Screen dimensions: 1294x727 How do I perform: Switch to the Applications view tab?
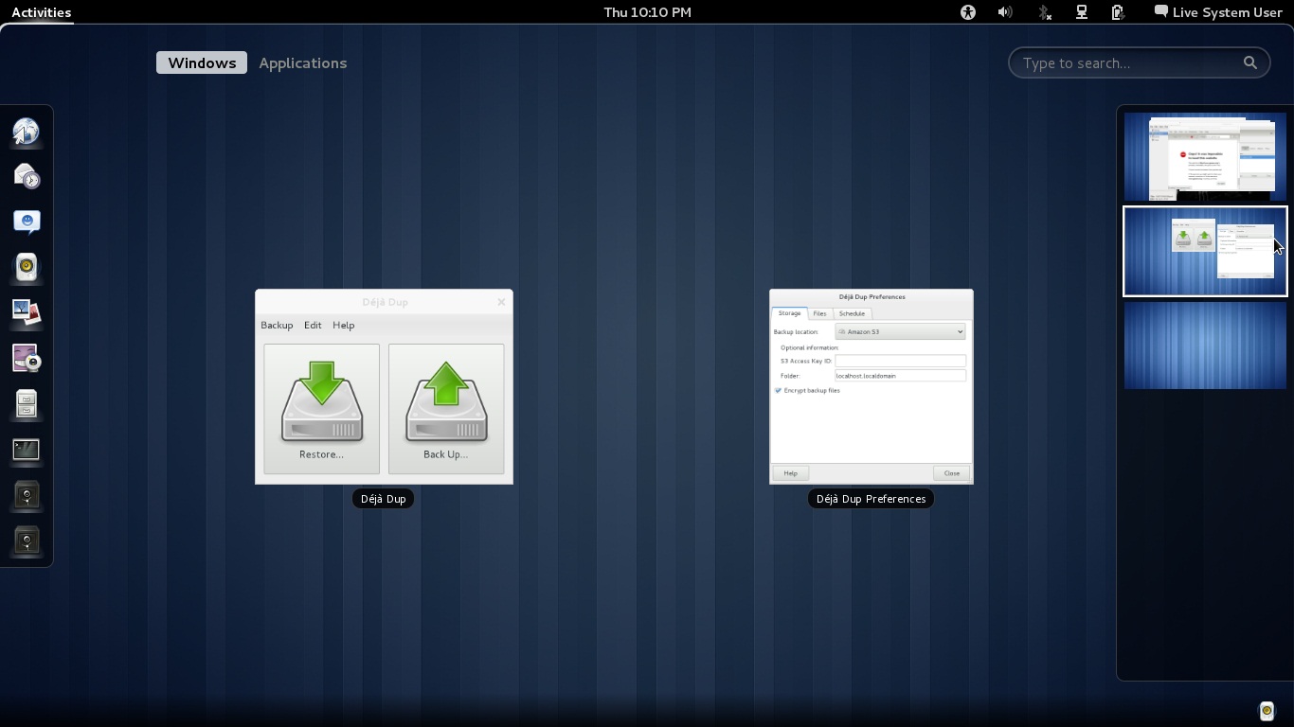coord(302,63)
